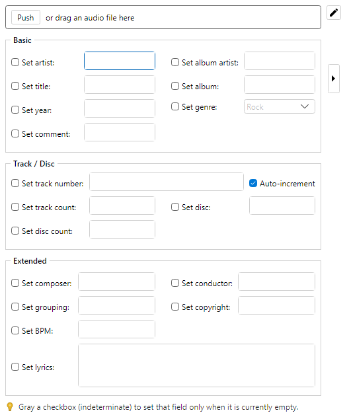Click the album artist text field

pos(280,61)
